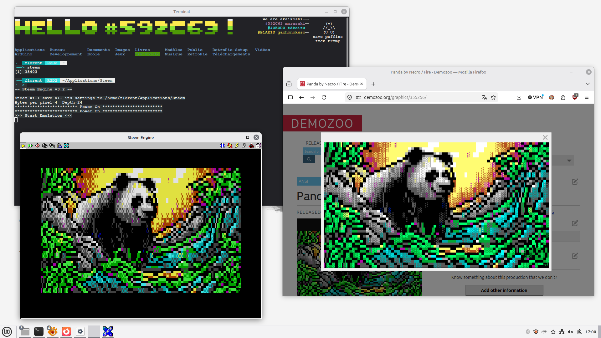The height and width of the screenshot is (338, 601).
Task: Open a new Firefox tab
Action: click(373, 84)
